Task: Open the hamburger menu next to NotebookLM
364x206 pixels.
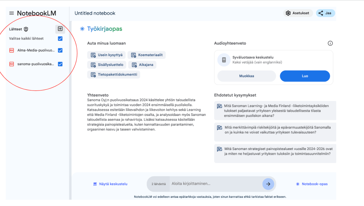Action: tap(12, 13)
